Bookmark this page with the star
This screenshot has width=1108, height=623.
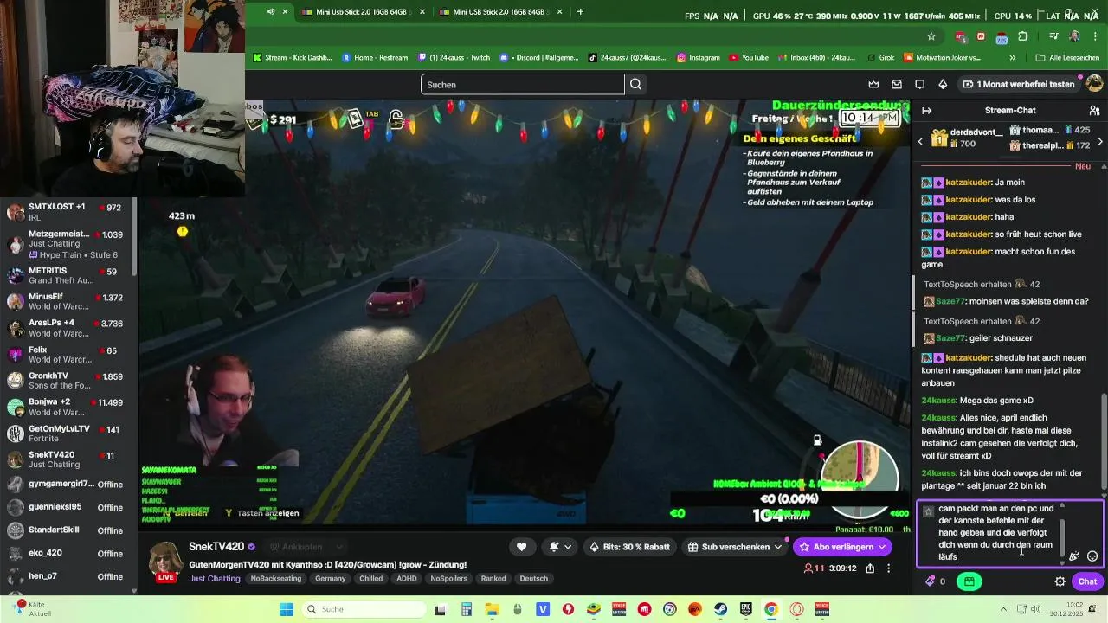931,36
